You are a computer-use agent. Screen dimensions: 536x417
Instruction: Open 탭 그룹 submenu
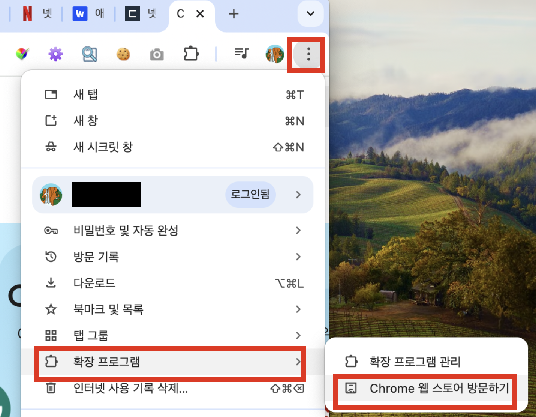[173, 335]
